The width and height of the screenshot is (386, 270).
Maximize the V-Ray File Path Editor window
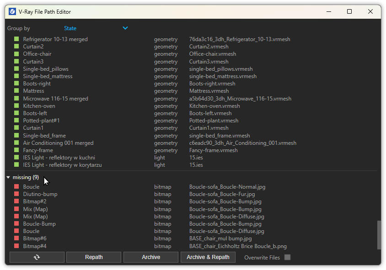click(349, 11)
